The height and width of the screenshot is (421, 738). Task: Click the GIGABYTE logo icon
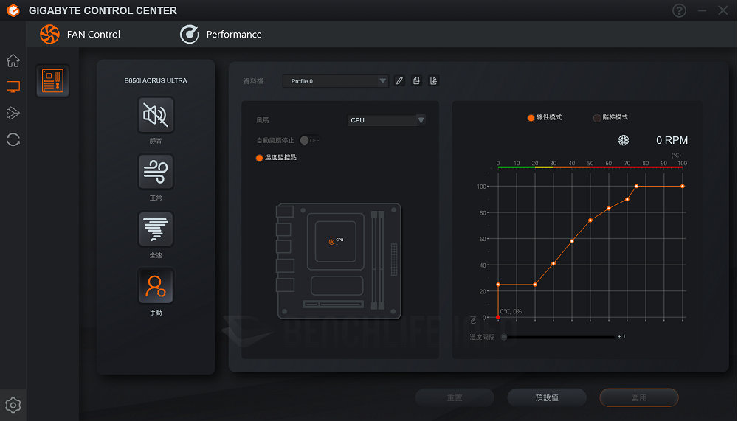coord(13,10)
